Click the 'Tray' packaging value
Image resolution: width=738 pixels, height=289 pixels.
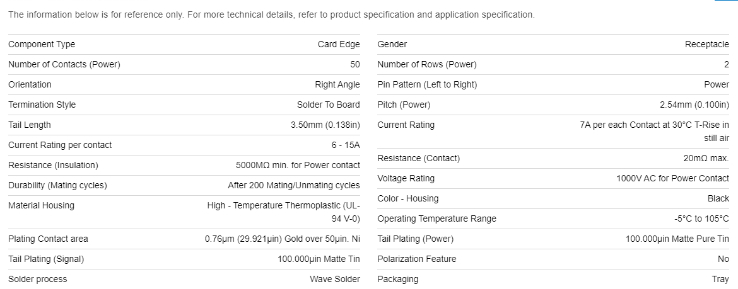(720, 279)
